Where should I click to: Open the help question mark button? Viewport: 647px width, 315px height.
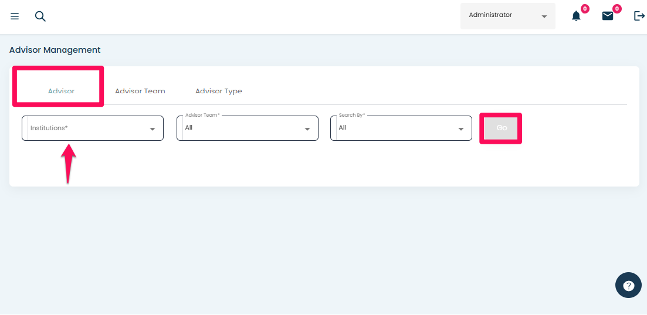[x=628, y=286]
